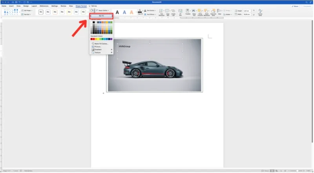
Task: Select the Shape Format tab
Action: pos(81,6)
